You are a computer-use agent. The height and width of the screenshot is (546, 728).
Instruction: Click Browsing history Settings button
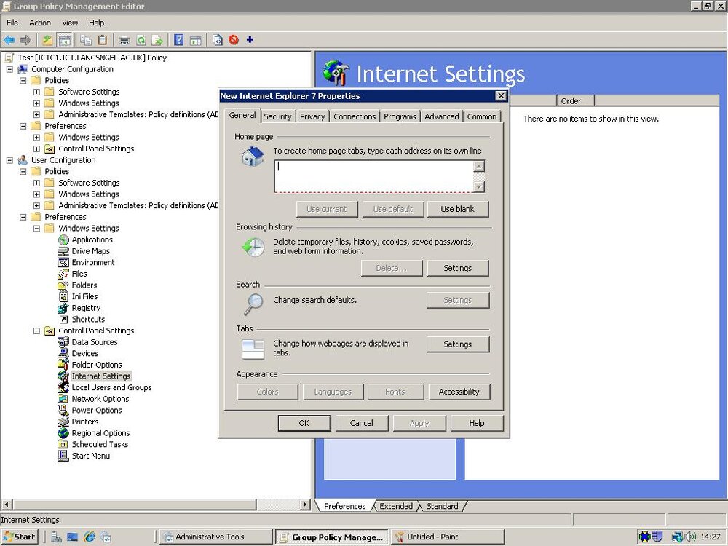tap(458, 269)
